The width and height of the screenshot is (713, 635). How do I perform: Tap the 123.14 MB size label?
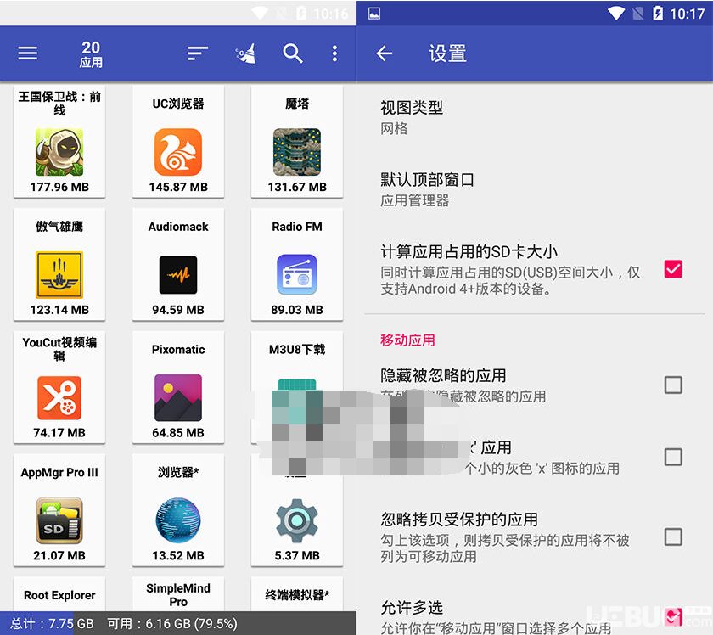pos(59,310)
